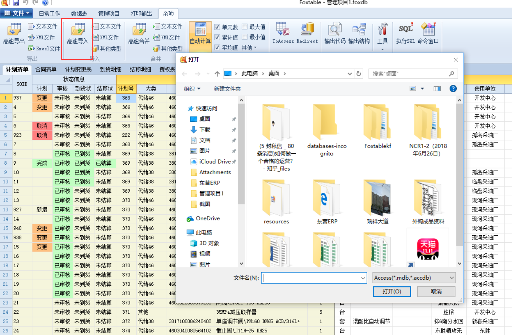Click the search magnifier in dialog
This screenshot has width=512, height=335.
click(x=451, y=73)
